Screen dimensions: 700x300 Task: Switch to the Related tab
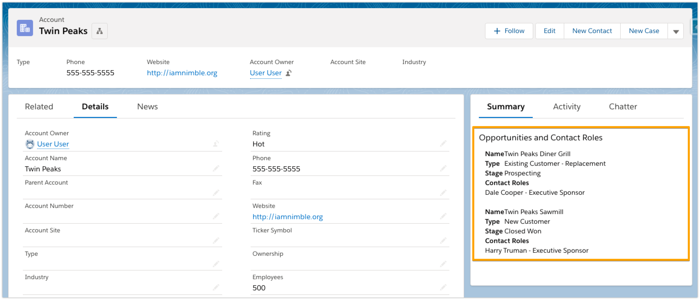[39, 106]
